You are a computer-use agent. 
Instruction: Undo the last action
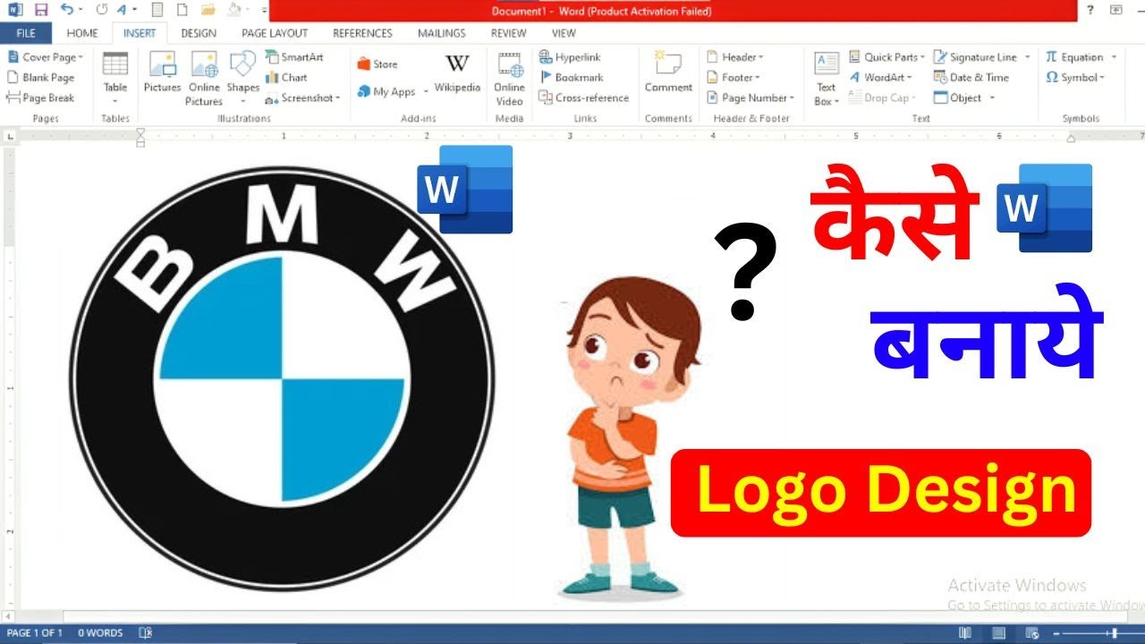pos(68,10)
